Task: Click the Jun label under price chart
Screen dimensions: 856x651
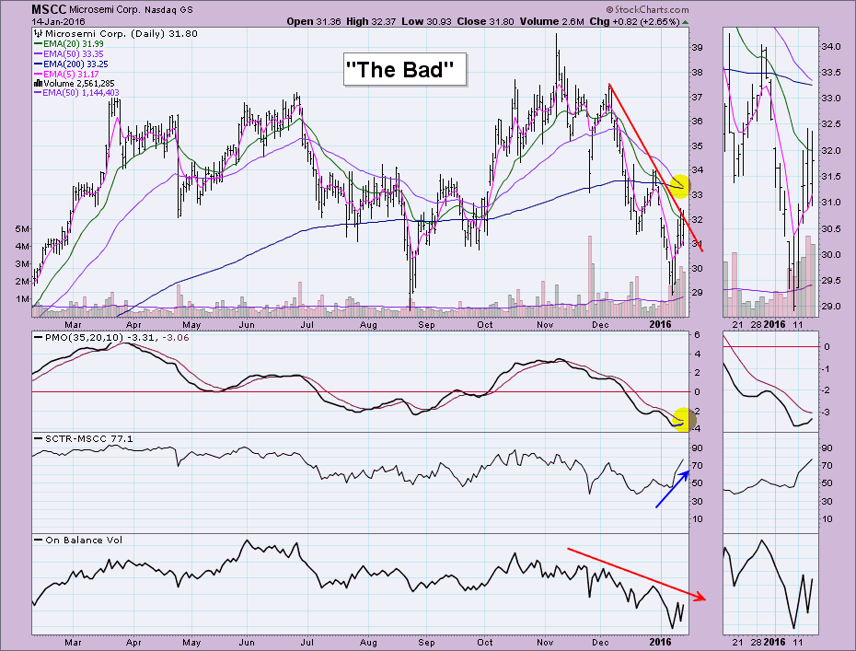Action: 247,324
